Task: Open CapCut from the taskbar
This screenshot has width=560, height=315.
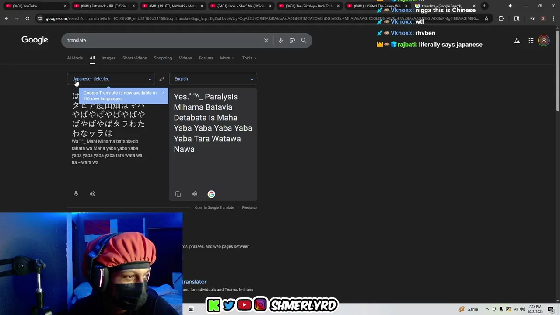Action: pyautogui.click(x=191, y=309)
